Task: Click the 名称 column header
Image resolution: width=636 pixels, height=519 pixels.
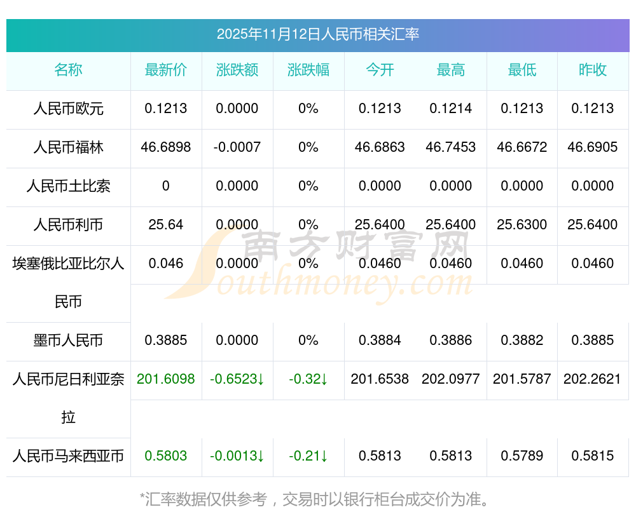Action: [68, 70]
